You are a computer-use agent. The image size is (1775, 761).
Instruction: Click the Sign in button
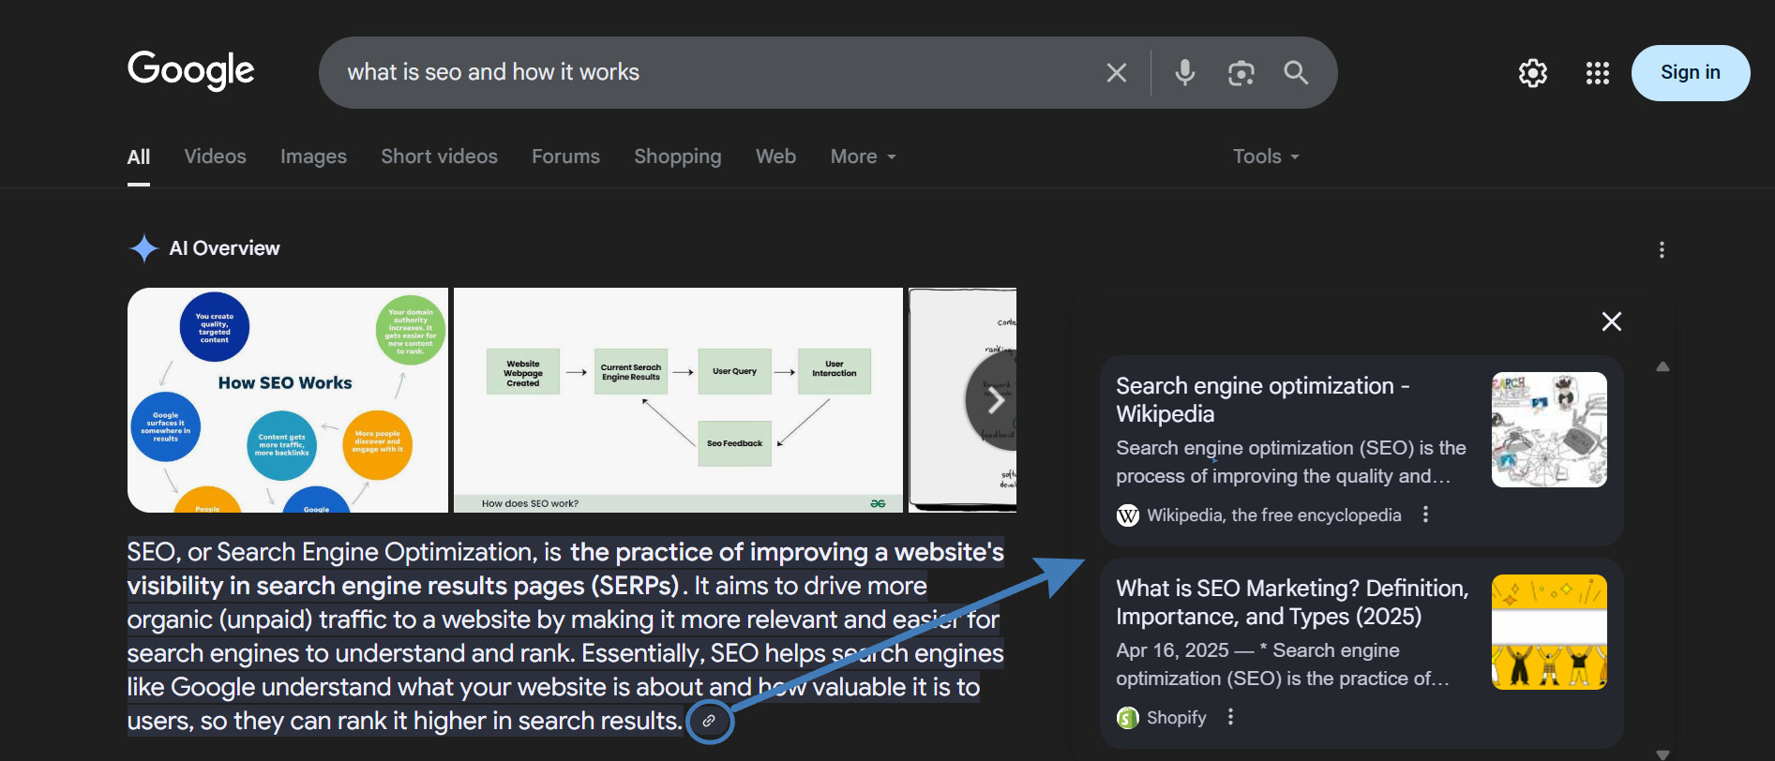click(1691, 73)
